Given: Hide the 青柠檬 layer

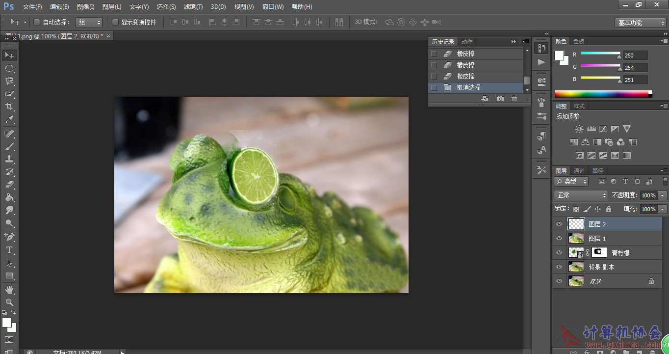Looking at the screenshot, I should click(x=559, y=253).
